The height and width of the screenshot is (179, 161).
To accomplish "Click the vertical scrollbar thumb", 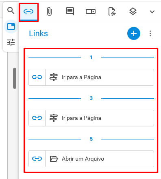I will coord(15,78).
